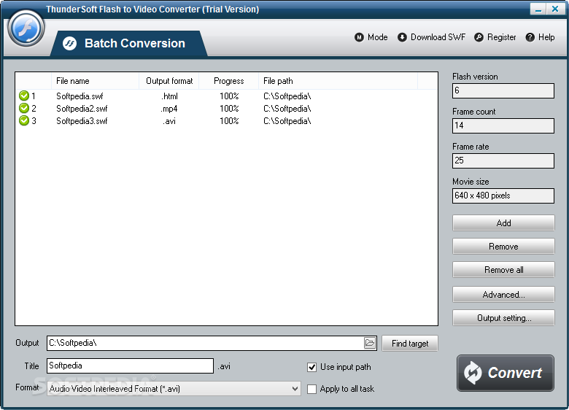Screen dimensions: 569x410
Task: Click the Remove all button
Action: click(x=503, y=270)
